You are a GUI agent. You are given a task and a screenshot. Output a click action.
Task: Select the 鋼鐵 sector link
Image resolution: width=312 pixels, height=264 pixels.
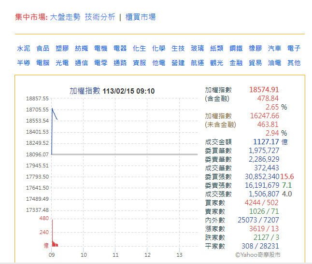(236, 48)
